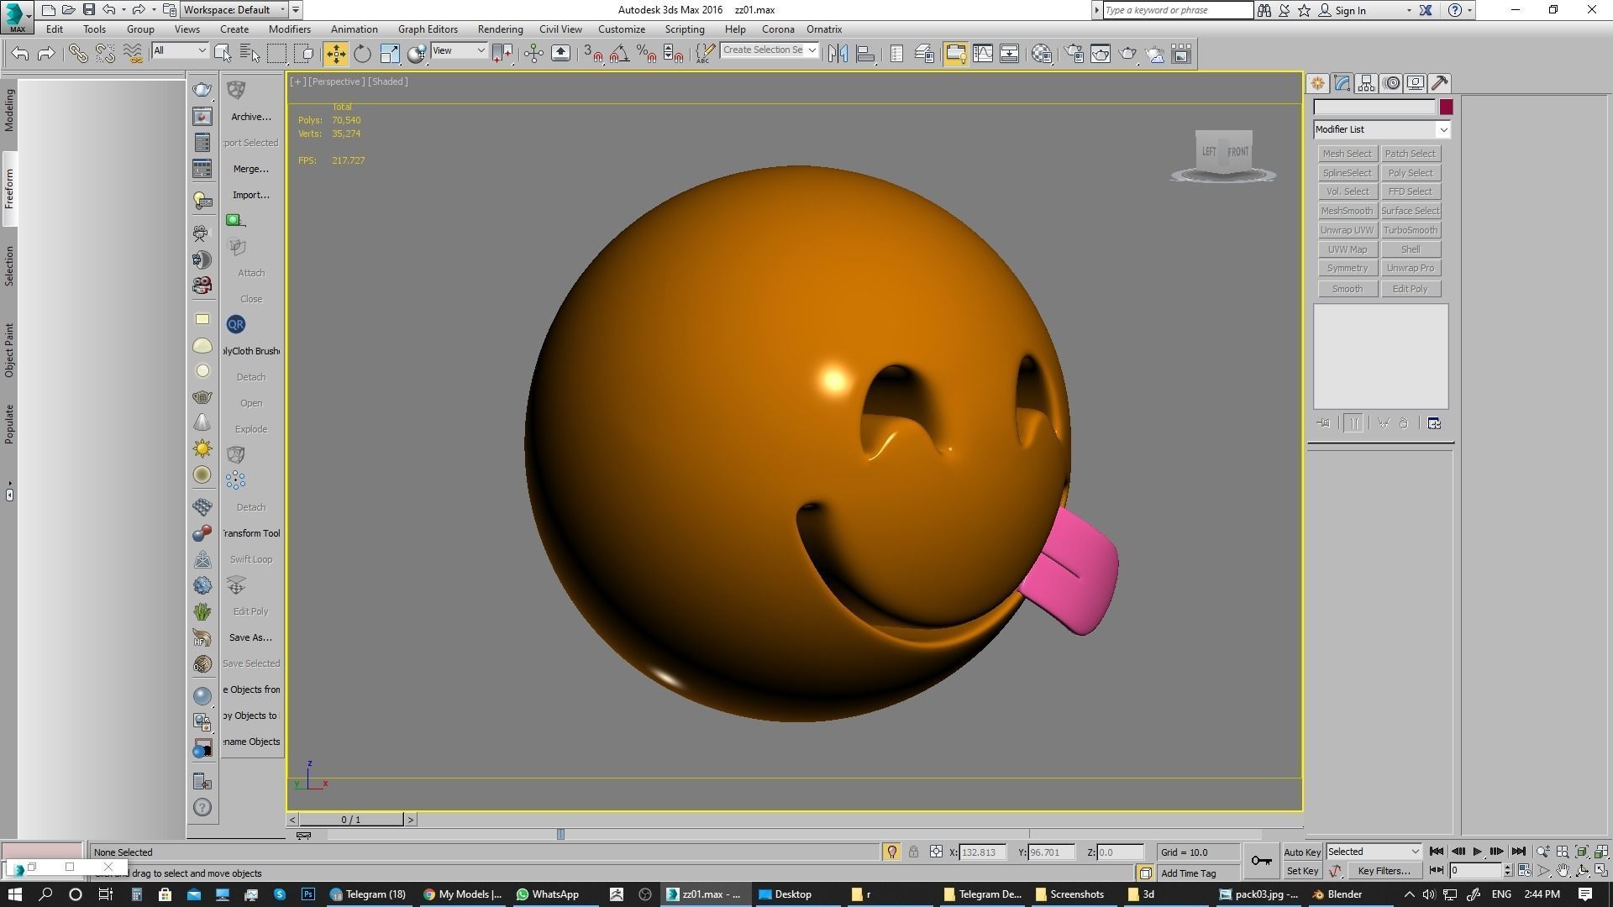Open the Motion command panel tab
The width and height of the screenshot is (1613, 907).
1392,83
